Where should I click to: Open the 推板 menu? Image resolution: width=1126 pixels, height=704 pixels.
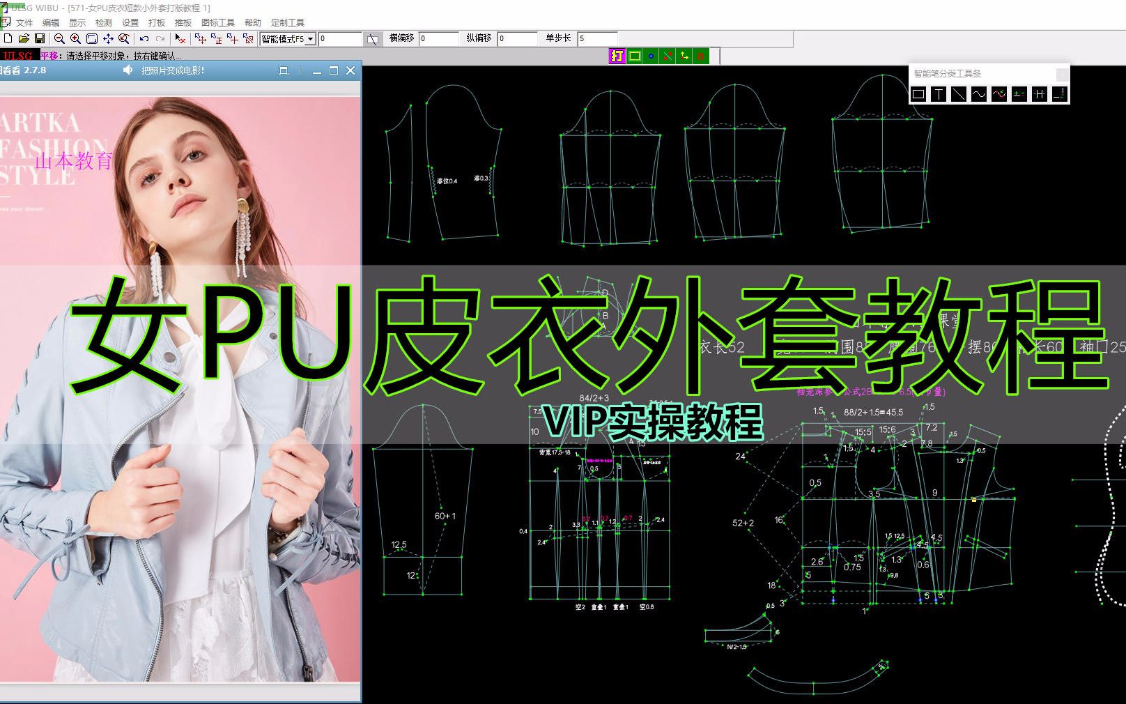point(184,22)
